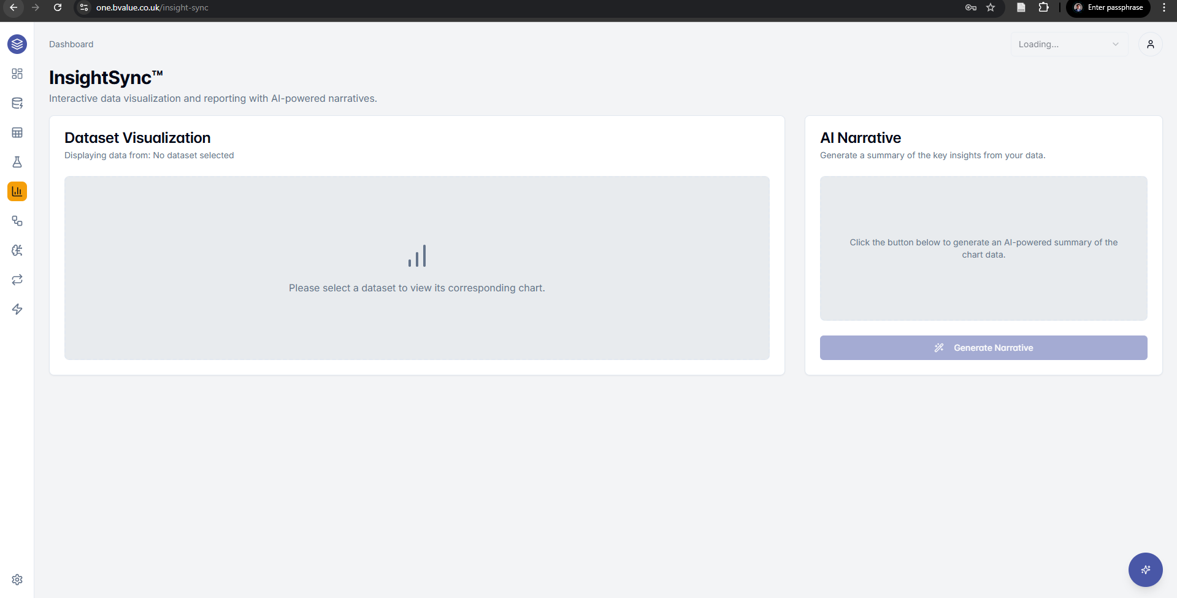Open the user profile icon button
This screenshot has height=598, width=1177.
[x=1150, y=44]
